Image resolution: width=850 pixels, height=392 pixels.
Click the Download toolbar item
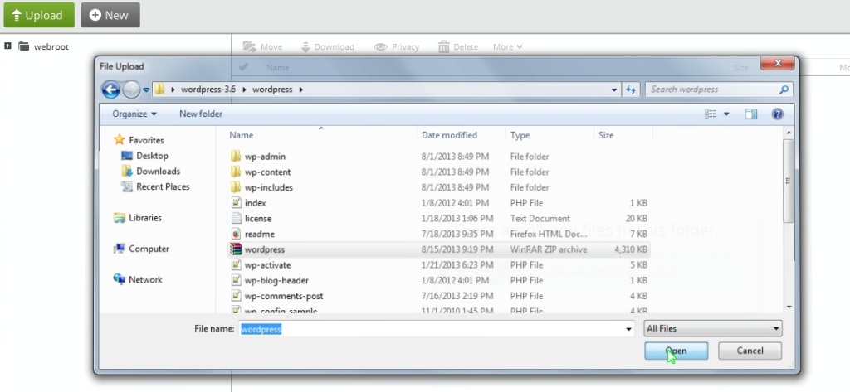(x=327, y=47)
